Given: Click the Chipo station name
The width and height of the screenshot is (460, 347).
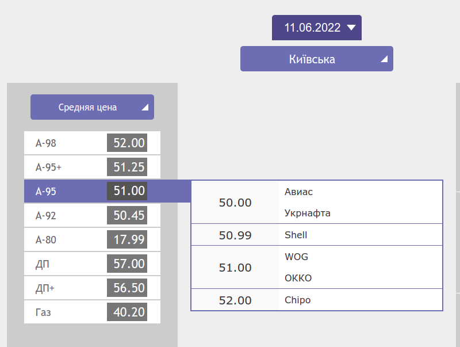Looking at the screenshot, I should (x=297, y=300).
